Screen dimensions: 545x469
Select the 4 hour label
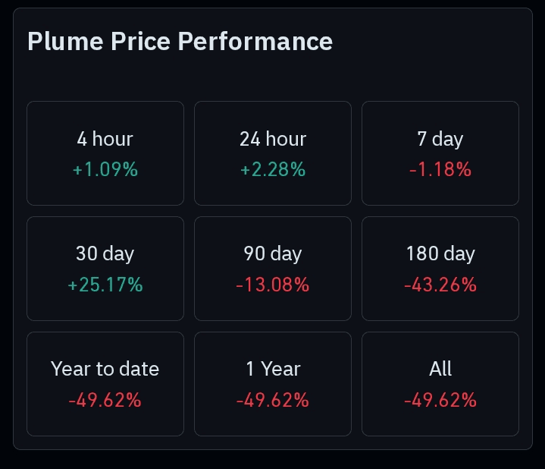(105, 139)
